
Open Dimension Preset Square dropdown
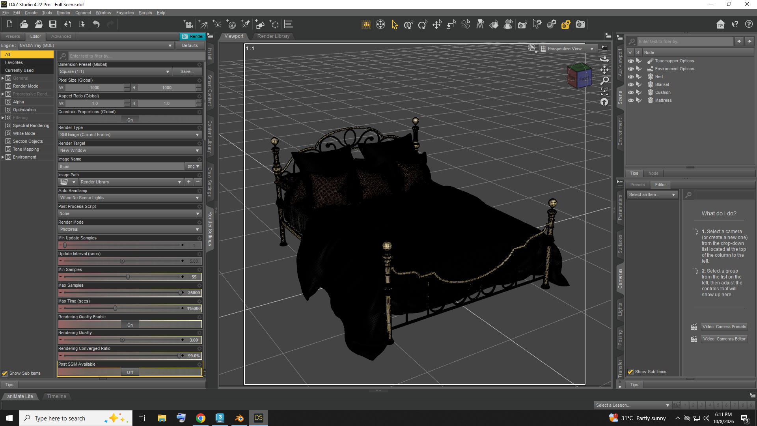[114, 71]
